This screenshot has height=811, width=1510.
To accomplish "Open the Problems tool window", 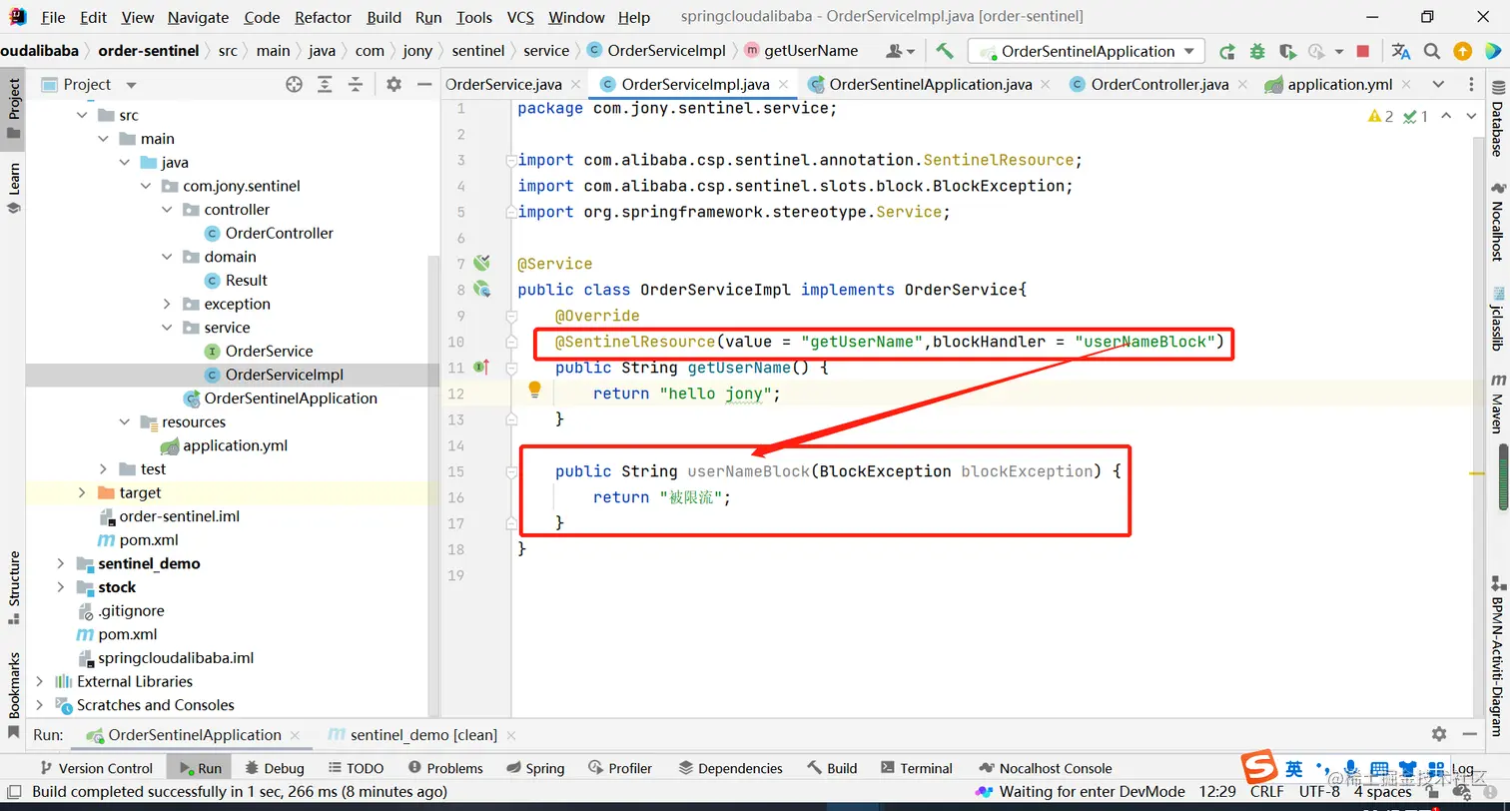I will [x=445, y=768].
